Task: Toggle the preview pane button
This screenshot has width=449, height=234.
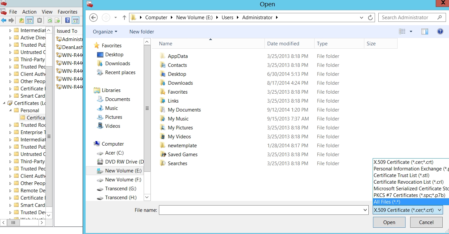Action: [425, 31]
